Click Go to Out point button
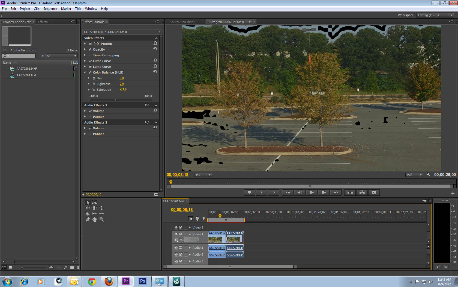 click(x=336, y=192)
